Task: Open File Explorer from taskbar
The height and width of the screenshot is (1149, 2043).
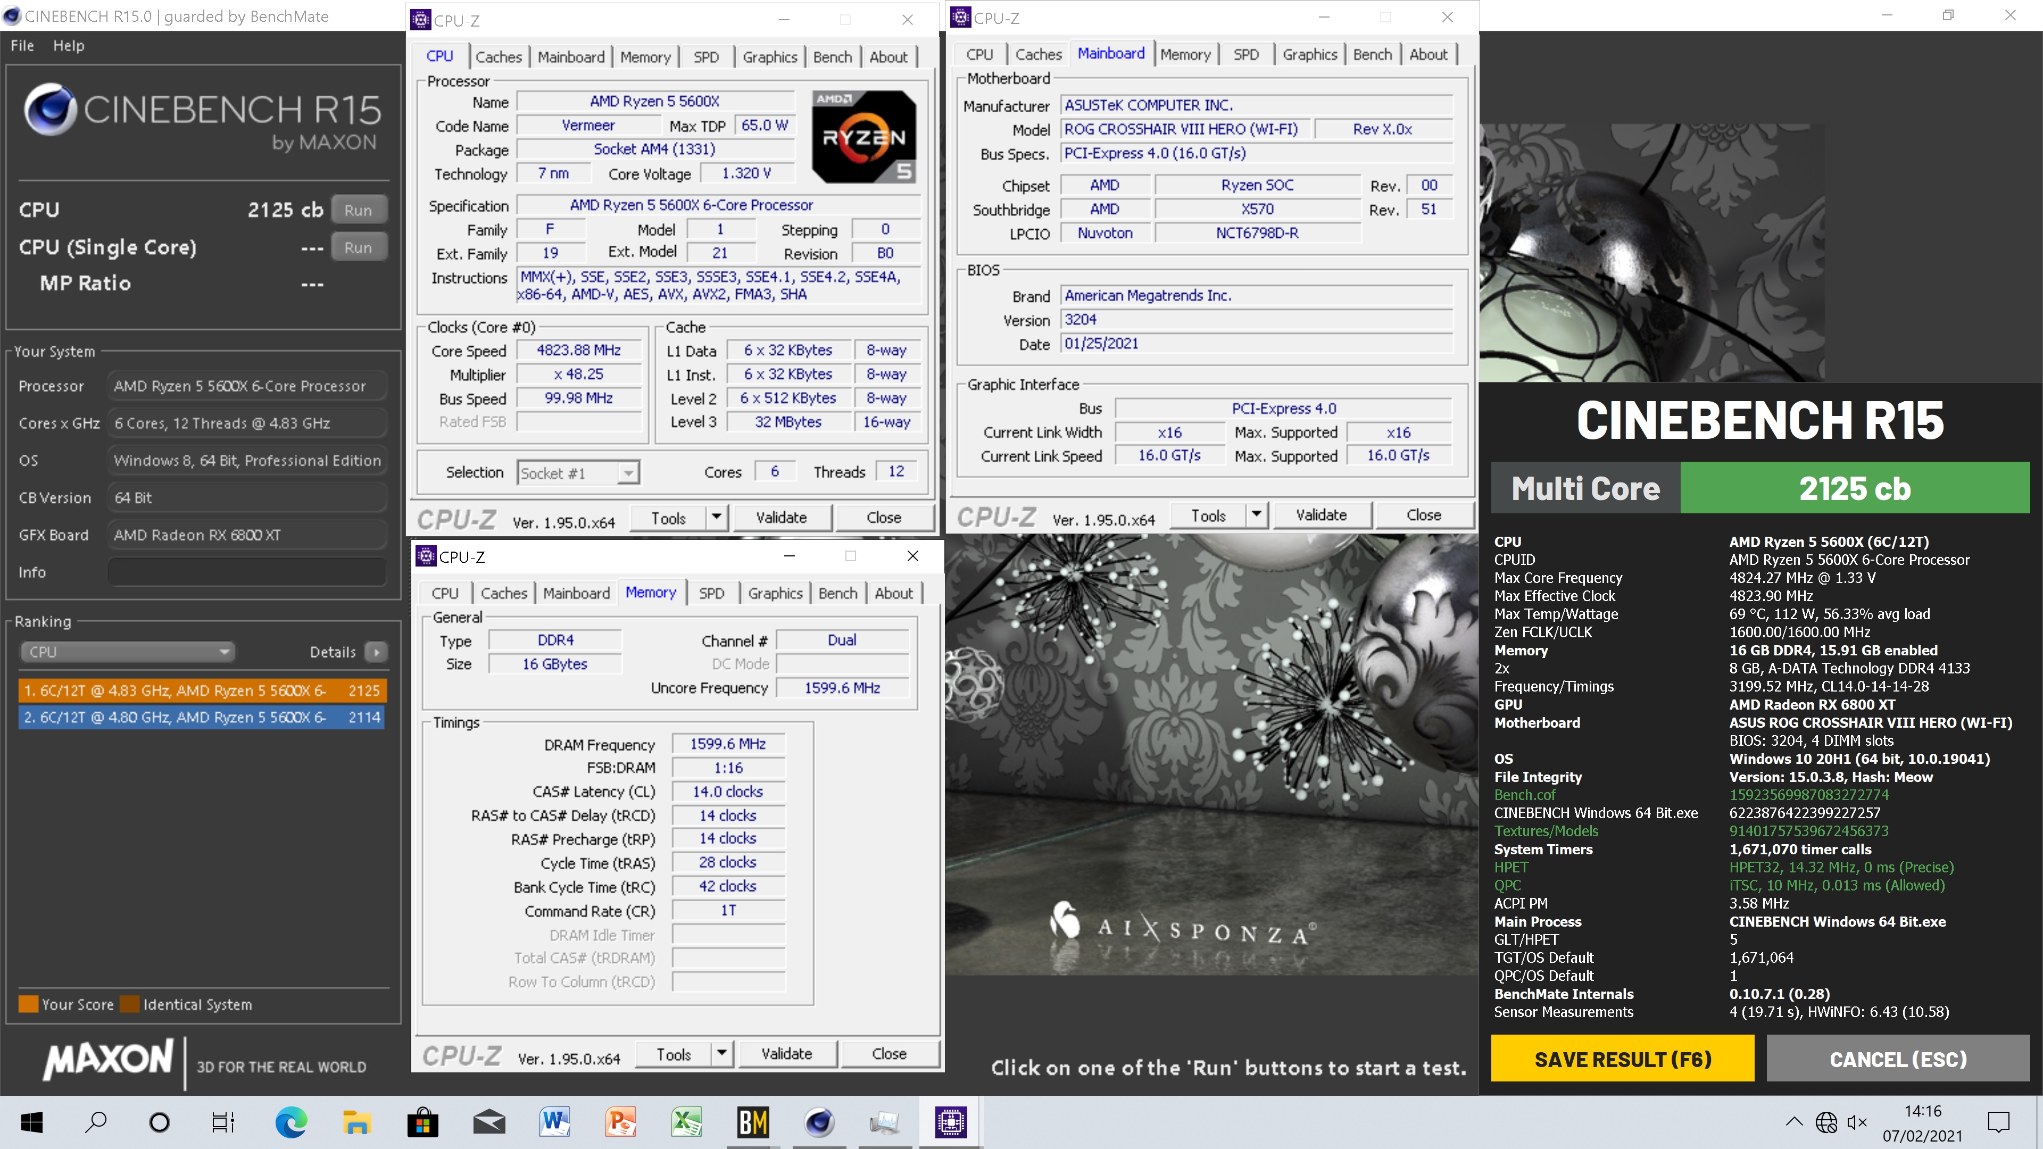Action: [x=357, y=1122]
